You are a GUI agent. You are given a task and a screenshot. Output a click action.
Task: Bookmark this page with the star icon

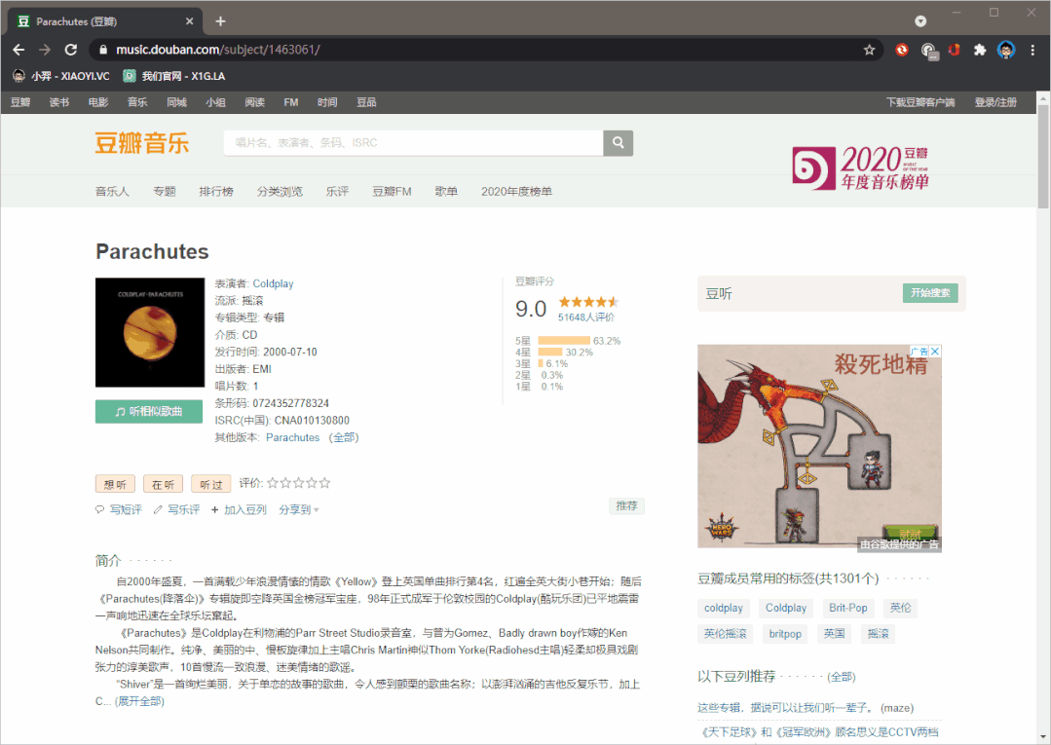point(870,50)
